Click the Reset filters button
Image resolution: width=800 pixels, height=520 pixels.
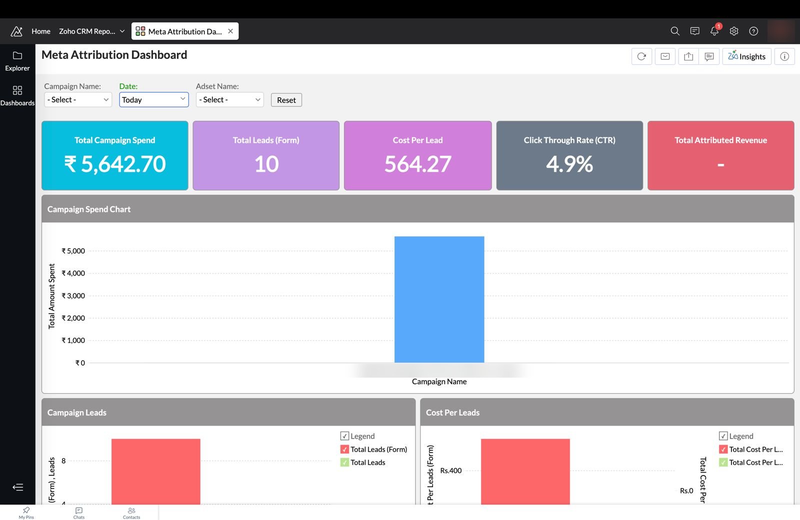[x=286, y=100]
